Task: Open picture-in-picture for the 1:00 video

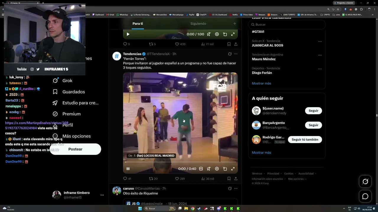Action: tap(225, 34)
